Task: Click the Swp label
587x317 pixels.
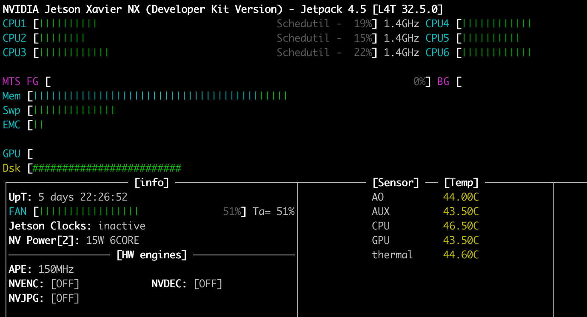Action: coord(11,110)
